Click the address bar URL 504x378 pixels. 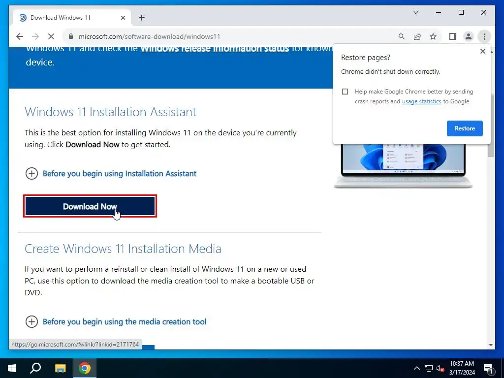pos(150,36)
